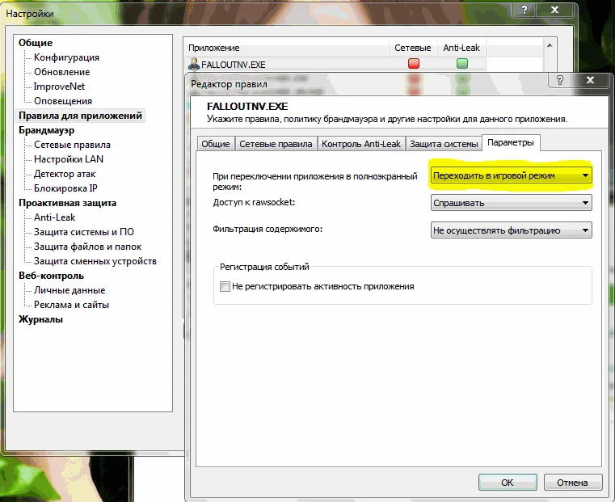Select Правила для приложений in tree

coord(80,116)
